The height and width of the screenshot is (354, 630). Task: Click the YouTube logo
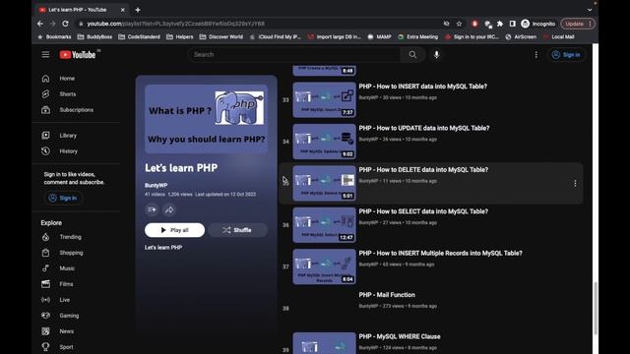click(x=78, y=55)
